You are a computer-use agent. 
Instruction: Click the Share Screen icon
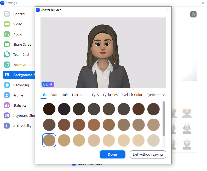click(x=7, y=45)
